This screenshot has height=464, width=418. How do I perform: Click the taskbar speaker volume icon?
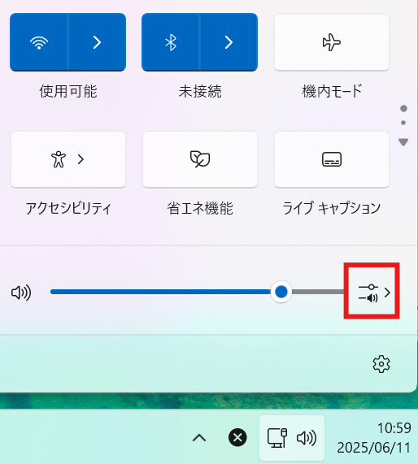coord(307,438)
